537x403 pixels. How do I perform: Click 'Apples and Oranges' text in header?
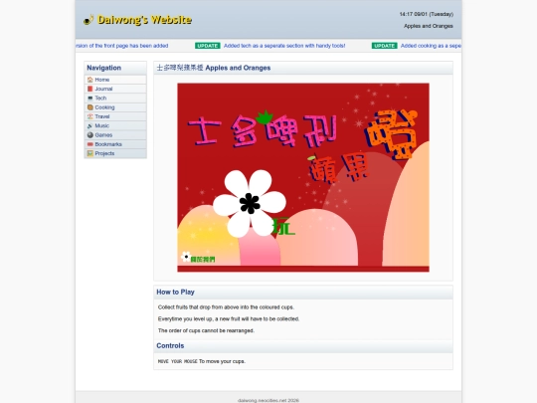[x=429, y=26]
